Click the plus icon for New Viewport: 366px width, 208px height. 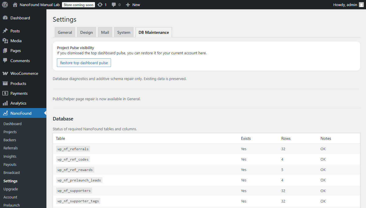(x=128, y=5)
